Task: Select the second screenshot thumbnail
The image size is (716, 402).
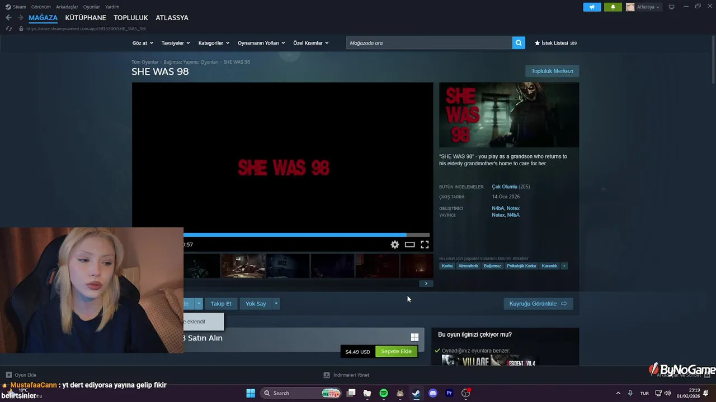Action: (x=243, y=266)
